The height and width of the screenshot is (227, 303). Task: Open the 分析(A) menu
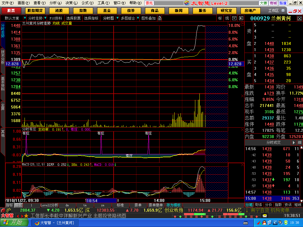55,3
